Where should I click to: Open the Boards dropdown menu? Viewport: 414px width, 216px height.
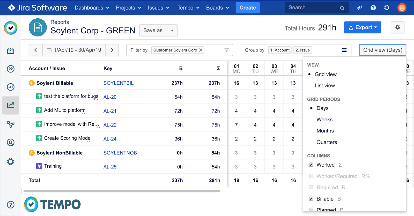[x=218, y=8]
